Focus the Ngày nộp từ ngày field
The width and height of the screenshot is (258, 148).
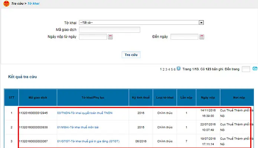click(x=93, y=37)
